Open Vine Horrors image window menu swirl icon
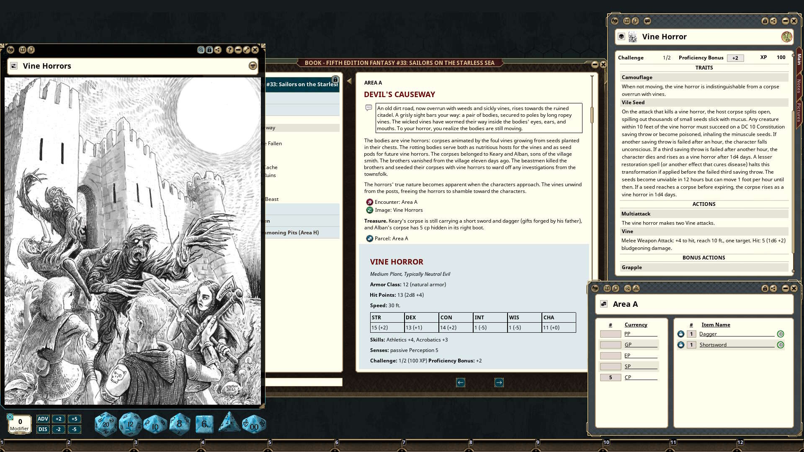The height and width of the screenshot is (452, 804). [x=10, y=50]
